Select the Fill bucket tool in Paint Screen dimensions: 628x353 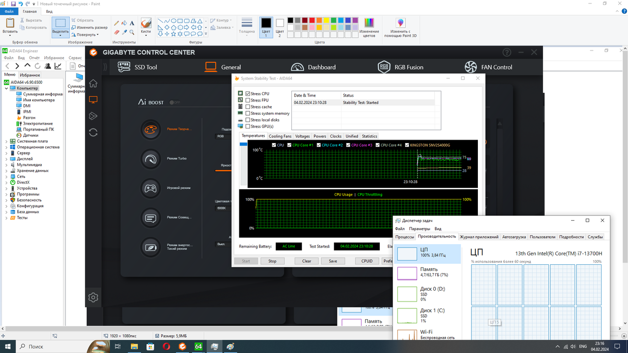[x=124, y=23]
